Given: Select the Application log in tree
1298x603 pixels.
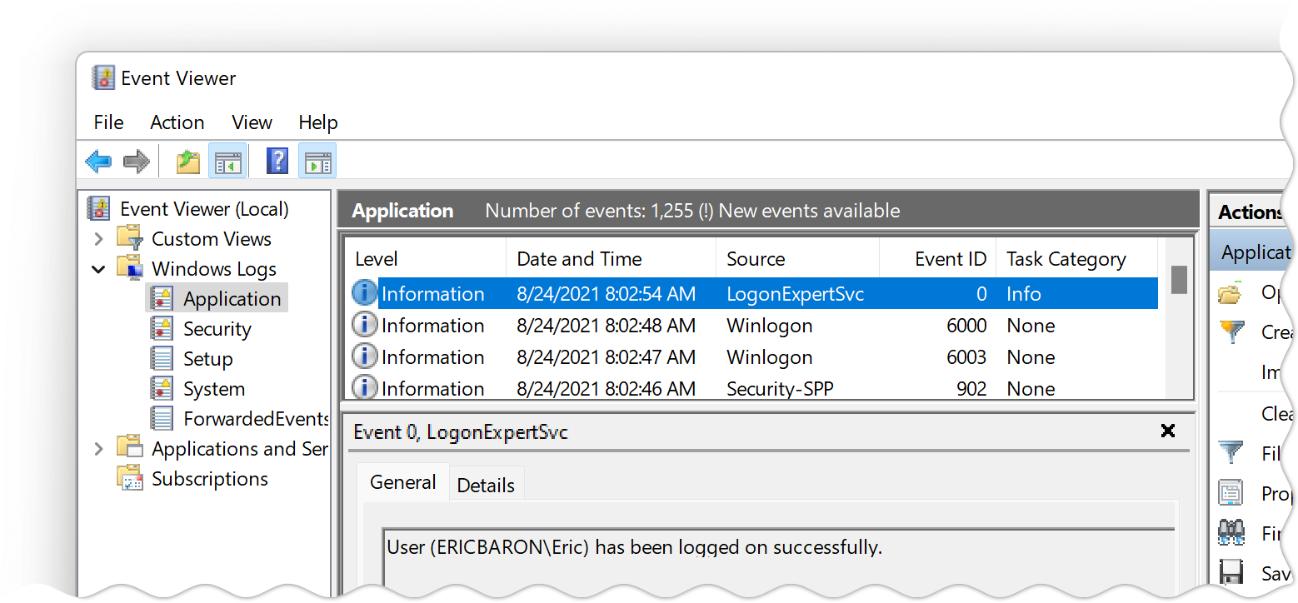Looking at the screenshot, I should tap(232, 298).
